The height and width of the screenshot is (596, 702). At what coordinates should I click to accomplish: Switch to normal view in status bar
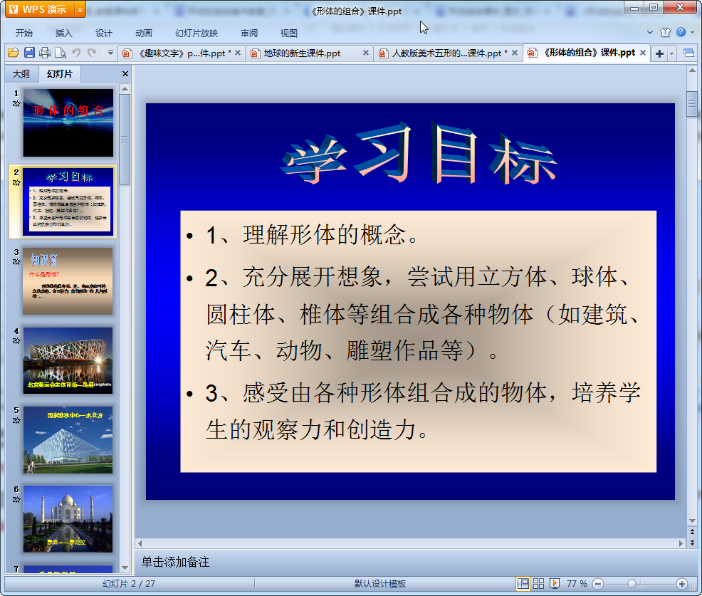pyautogui.click(x=523, y=583)
